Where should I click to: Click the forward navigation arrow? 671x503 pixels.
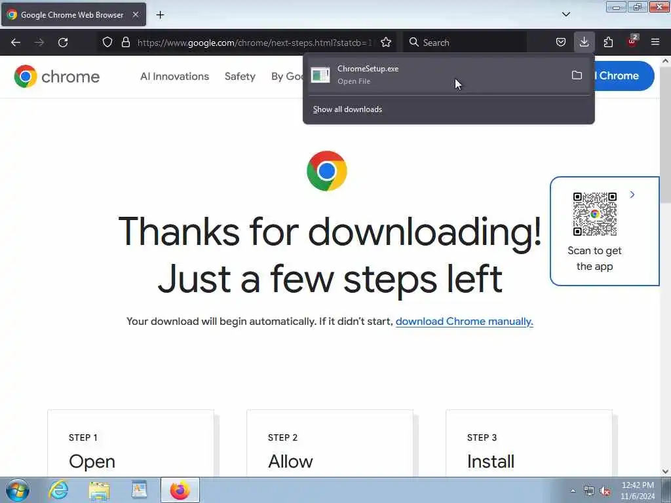pos(39,43)
